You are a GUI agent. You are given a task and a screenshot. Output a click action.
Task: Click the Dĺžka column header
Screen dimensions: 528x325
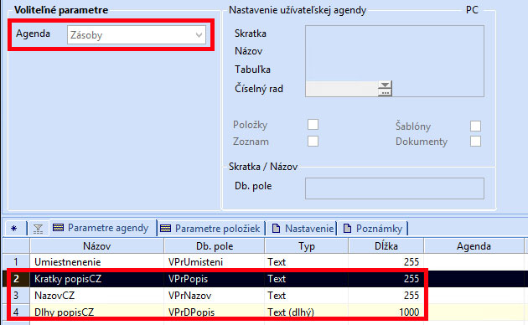point(386,246)
